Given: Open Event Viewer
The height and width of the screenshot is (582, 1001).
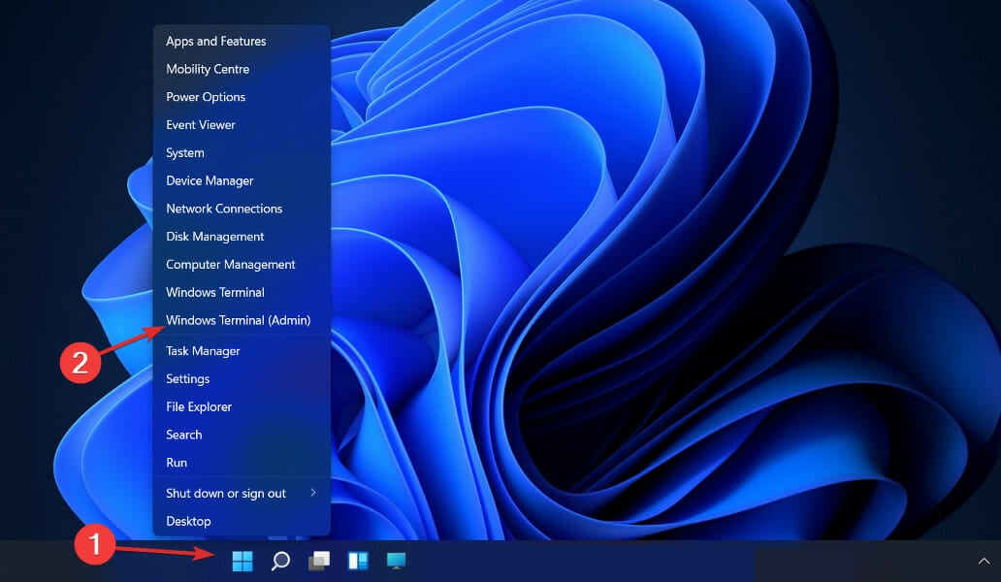Looking at the screenshot, I should click(200, 124).
